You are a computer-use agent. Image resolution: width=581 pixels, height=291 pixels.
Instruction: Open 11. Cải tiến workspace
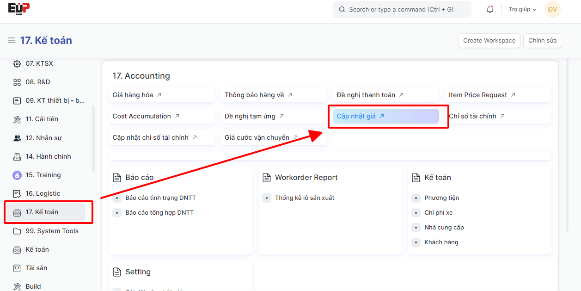click(x=42, y=119)
